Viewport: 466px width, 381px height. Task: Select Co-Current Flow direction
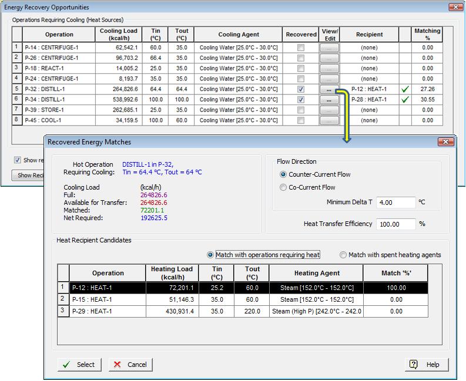[284, 187]
